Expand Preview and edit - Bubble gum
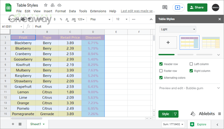The image size is (224, 129). click(x=189, y=88)
